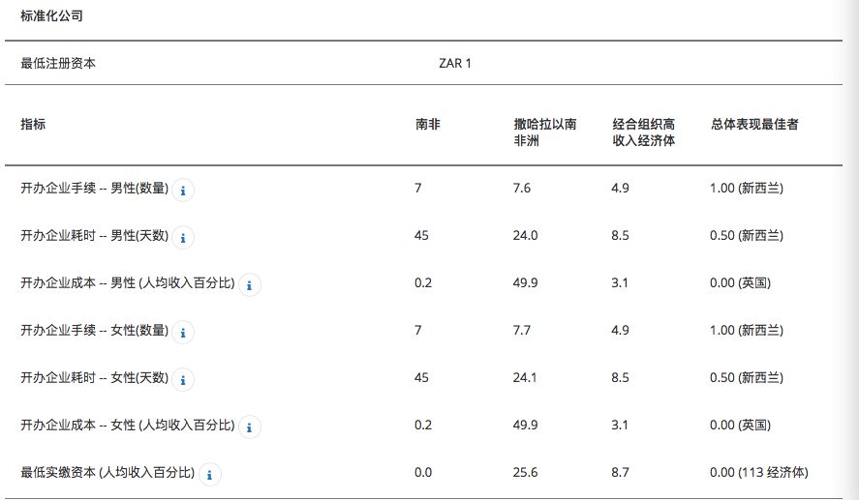This screenshot has width=859, height=500.
Task: Click info icon for 开办企业手续 -- 男性(数量)
Action: 183,191
